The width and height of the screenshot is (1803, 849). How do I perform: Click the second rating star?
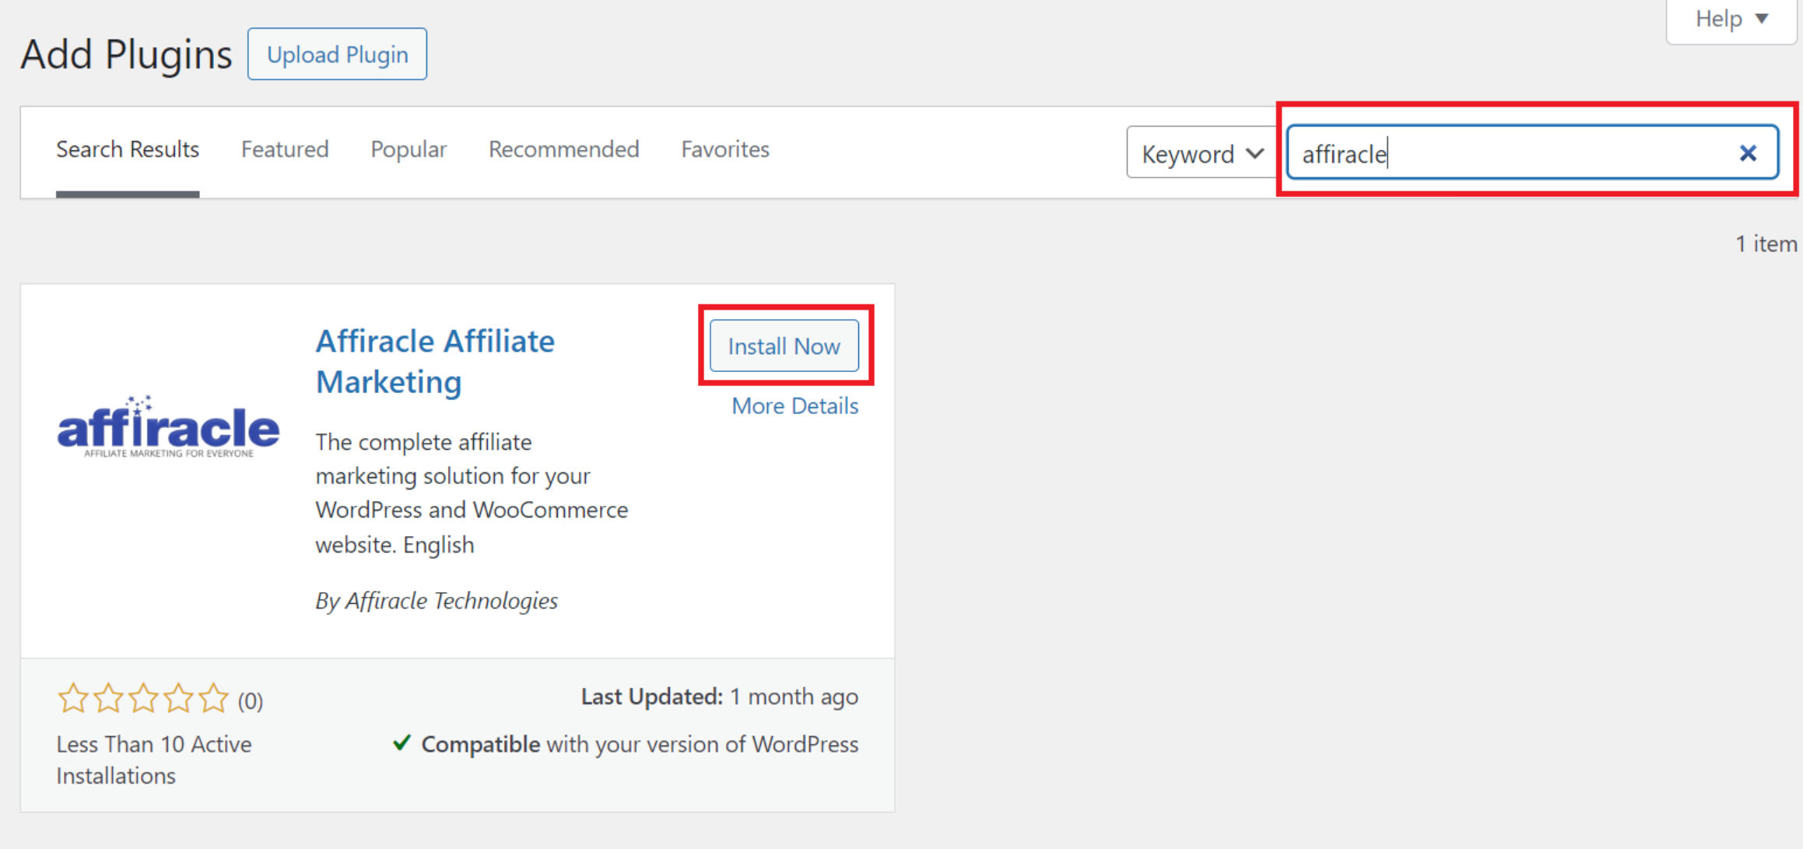(108, 699)
